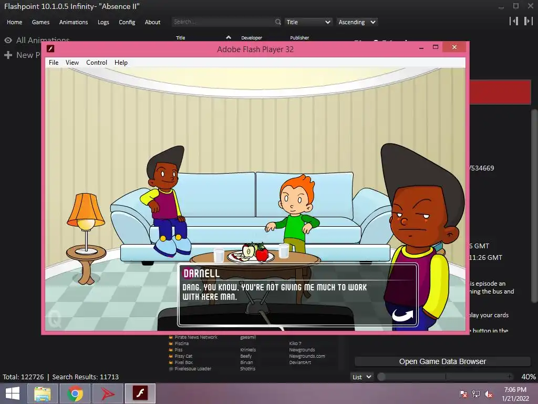
Task: Open the Ascending order dropdown
Action: [357, 22]
